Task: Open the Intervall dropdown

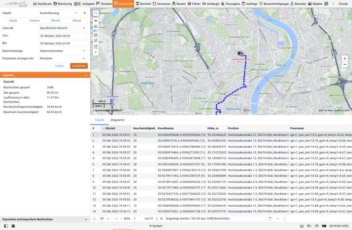Action: [63, 28]
